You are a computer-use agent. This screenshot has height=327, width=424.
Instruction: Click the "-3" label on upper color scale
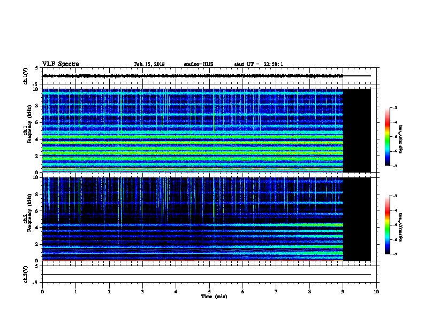[x=395, y=107]
